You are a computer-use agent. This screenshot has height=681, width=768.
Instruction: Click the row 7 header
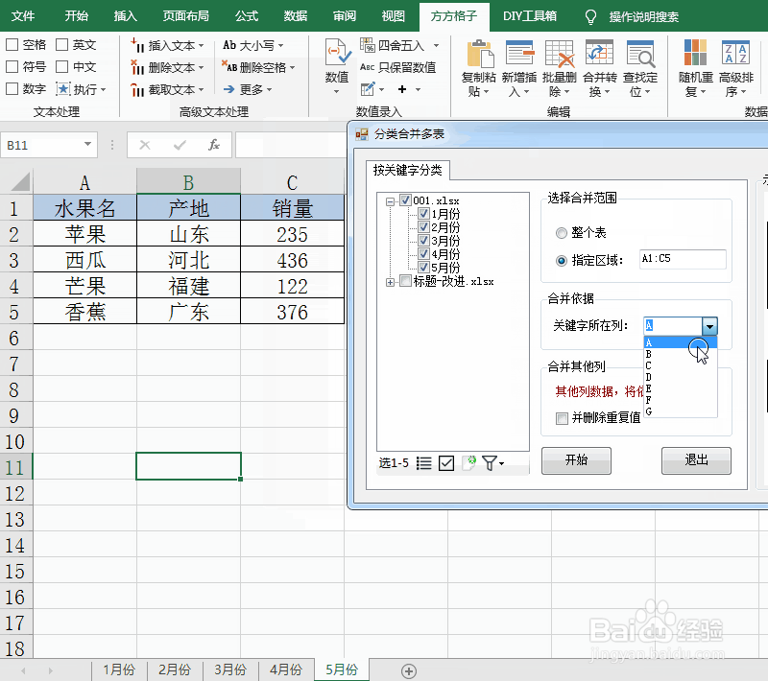[x=14, y=364]
